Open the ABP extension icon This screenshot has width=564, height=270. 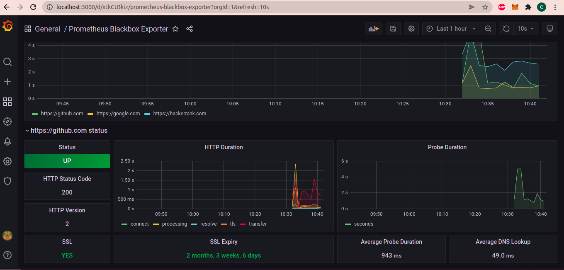(502, 7)
